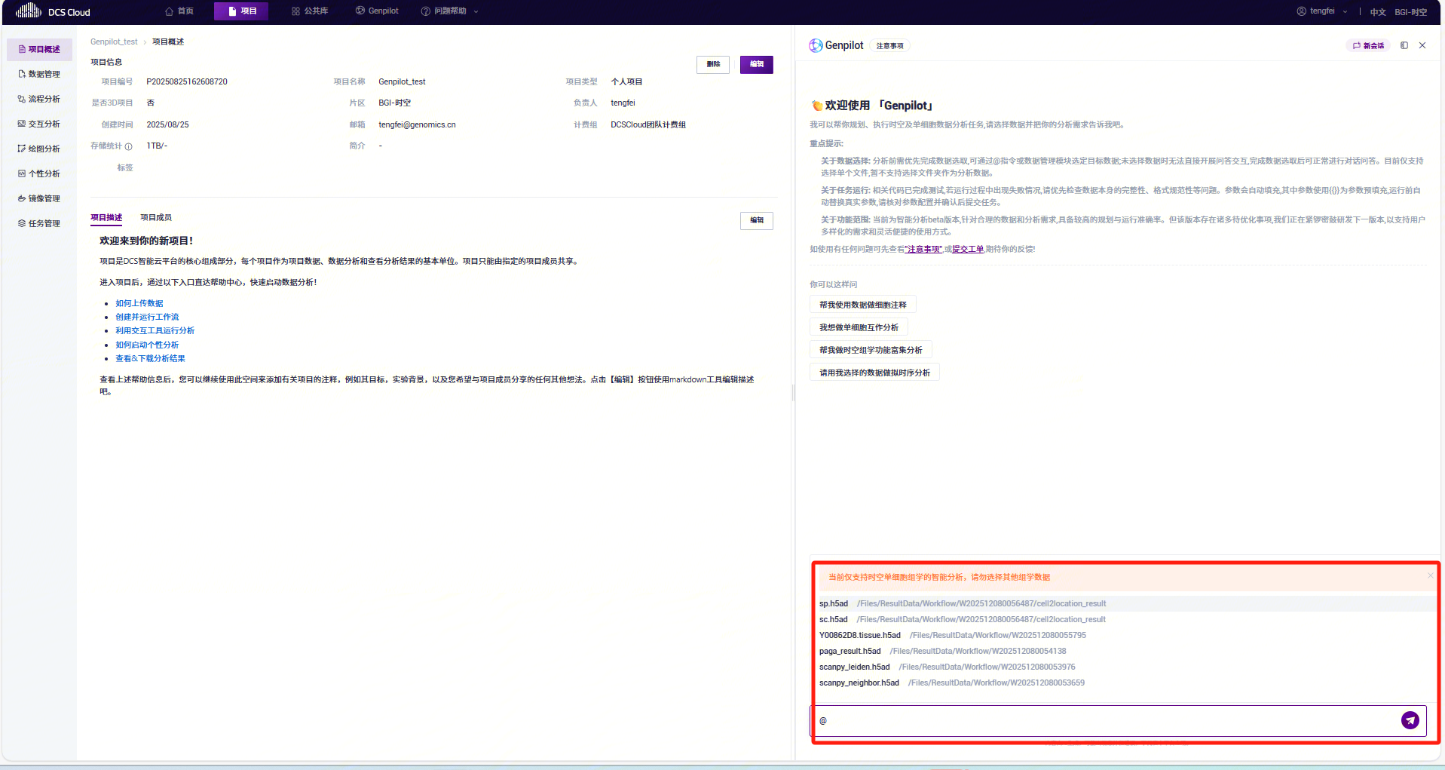Expand the 问题帮助 dropdown menu

(x=450, y=11)
